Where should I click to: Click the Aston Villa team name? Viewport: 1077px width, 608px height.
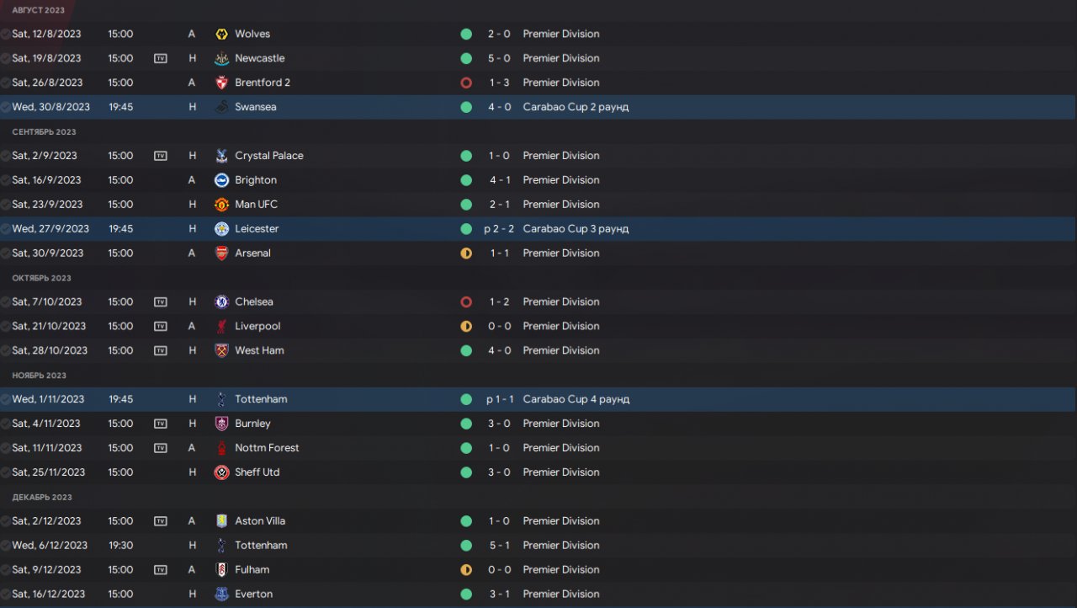(260, 521)
